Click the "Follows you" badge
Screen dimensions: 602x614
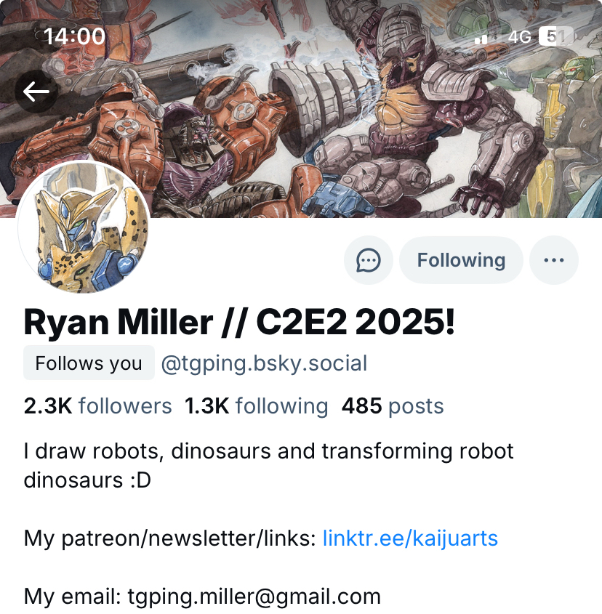89,363
